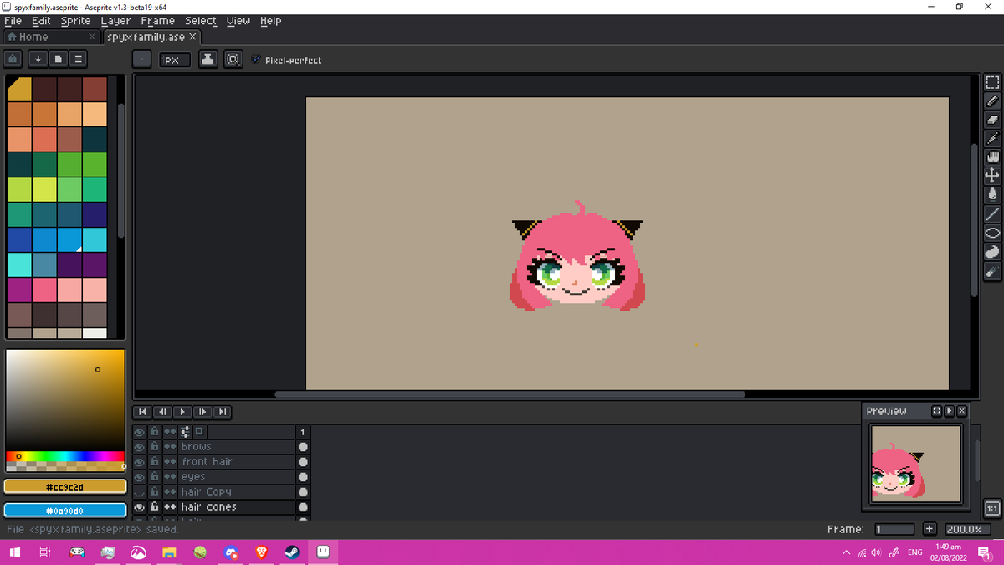Toggle onion skin icon in timeline header

[x=200, y=432]
